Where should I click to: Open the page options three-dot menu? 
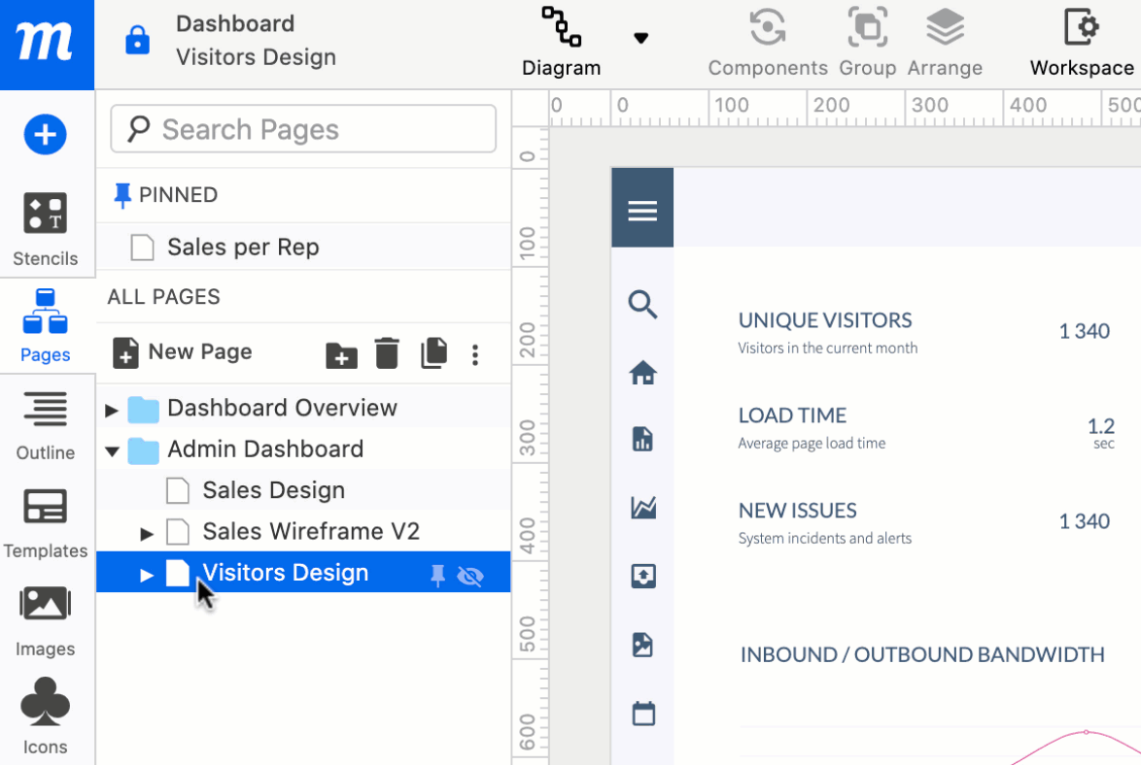tap(475, 354)
